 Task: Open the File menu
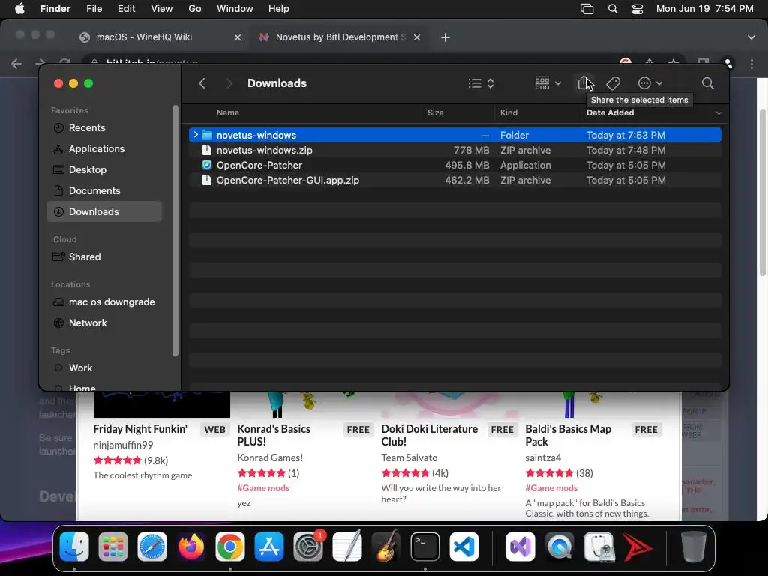pyautogui.click(x=94, y=9)
